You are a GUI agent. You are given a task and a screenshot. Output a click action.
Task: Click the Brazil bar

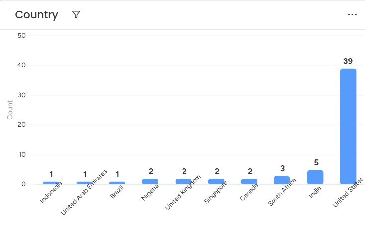click(117, 183)
